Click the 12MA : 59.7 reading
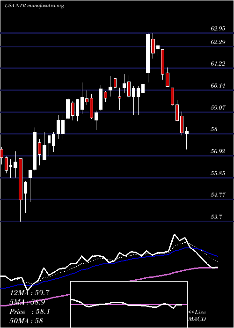This screenshot has width=234, height=328. (30, 293)
